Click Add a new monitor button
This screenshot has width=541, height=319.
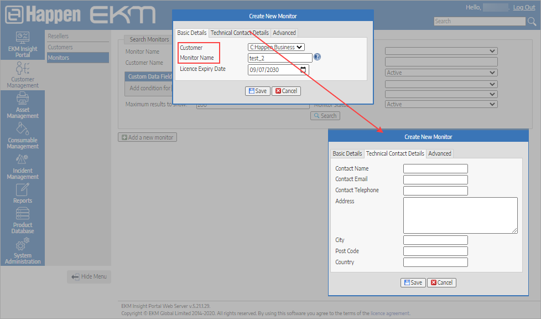147,137
